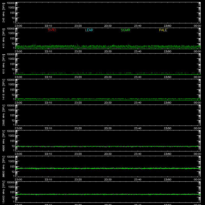
Task: Click 00:00 time label under 245 MHz panel
Action: pyautogui.click(x=197, y=26)
